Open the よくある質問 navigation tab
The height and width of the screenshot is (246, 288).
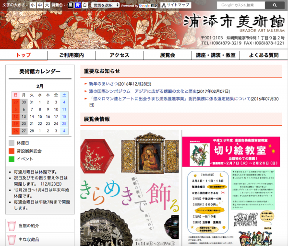coord(264,55)
